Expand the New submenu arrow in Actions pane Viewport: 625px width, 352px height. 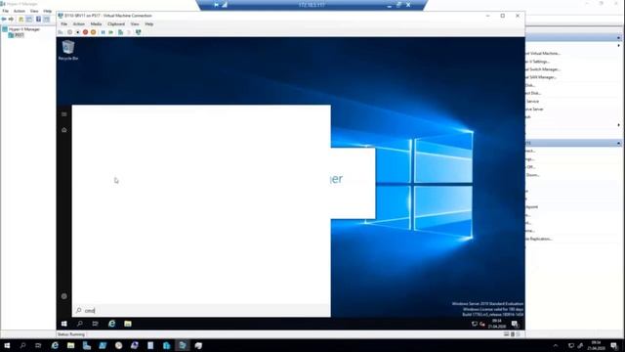point(618,46)
